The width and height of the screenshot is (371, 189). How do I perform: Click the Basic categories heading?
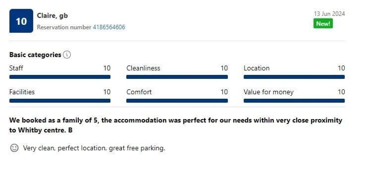click(x=35, y=55)
